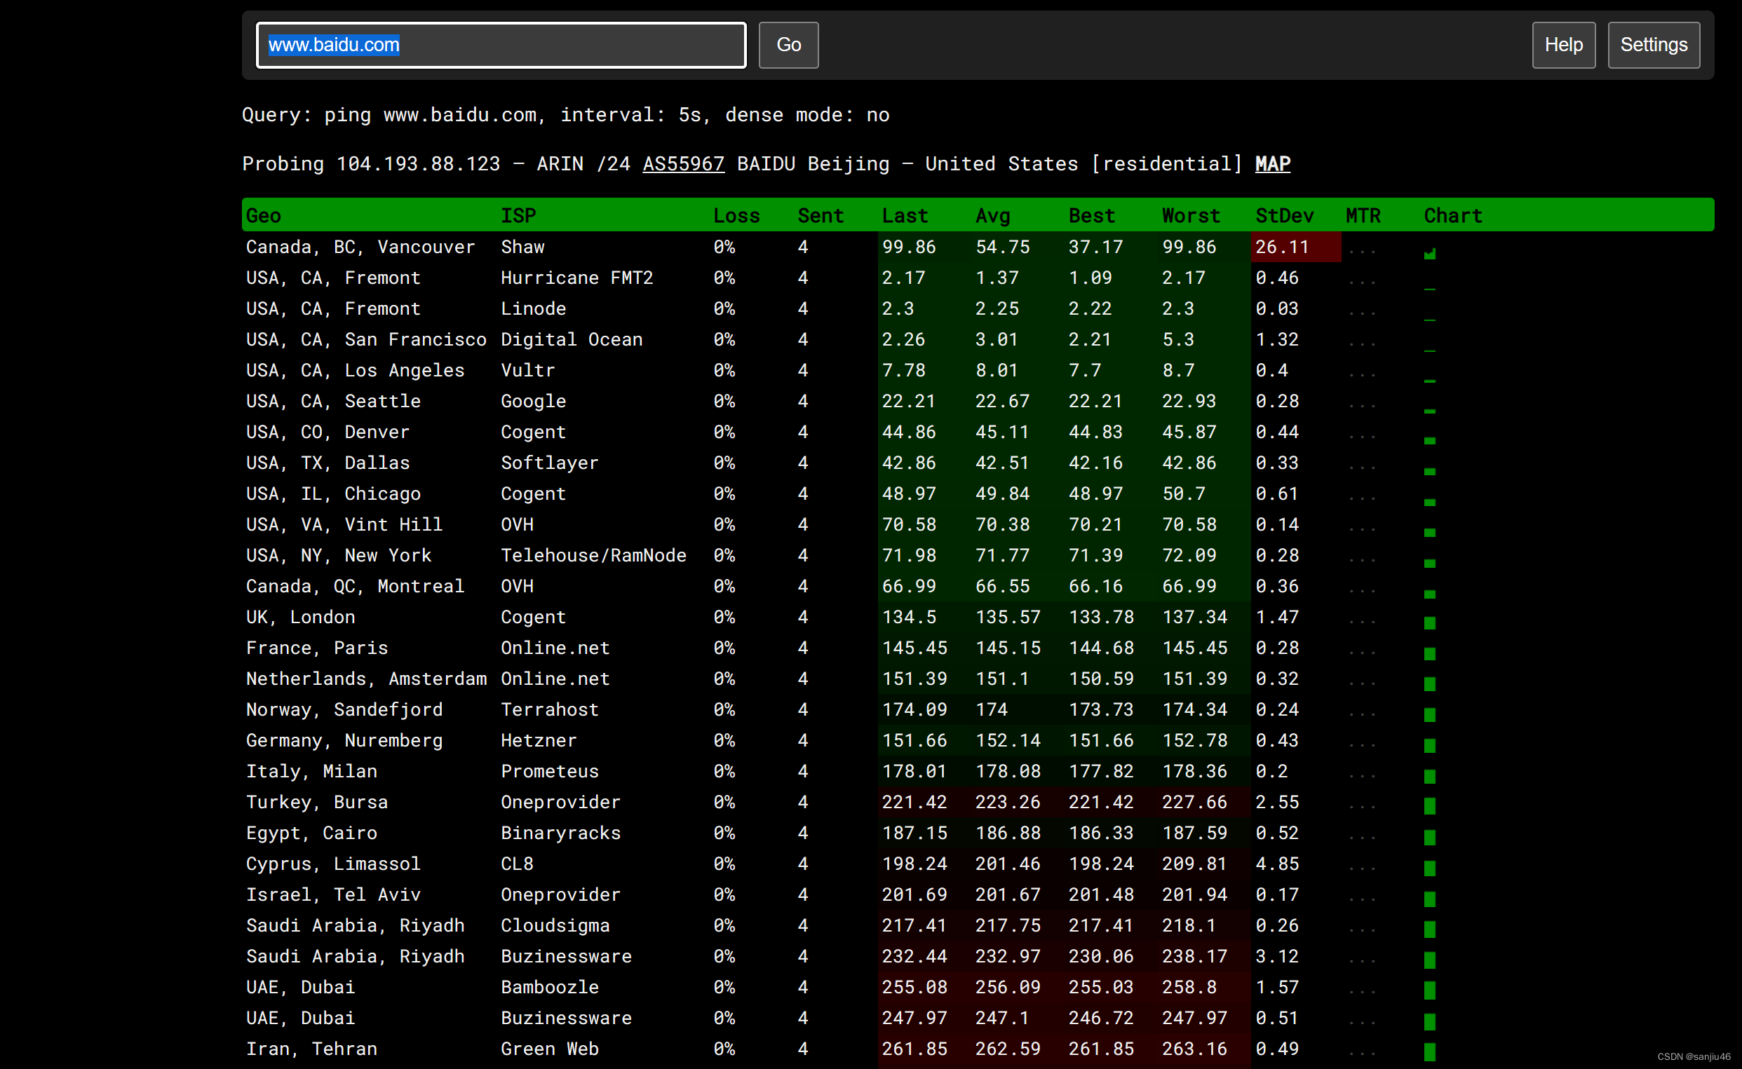Select the 'USA, CO, Denver' cell
This screenshot has width=1742, height=1069.
(x=328, y=432)
